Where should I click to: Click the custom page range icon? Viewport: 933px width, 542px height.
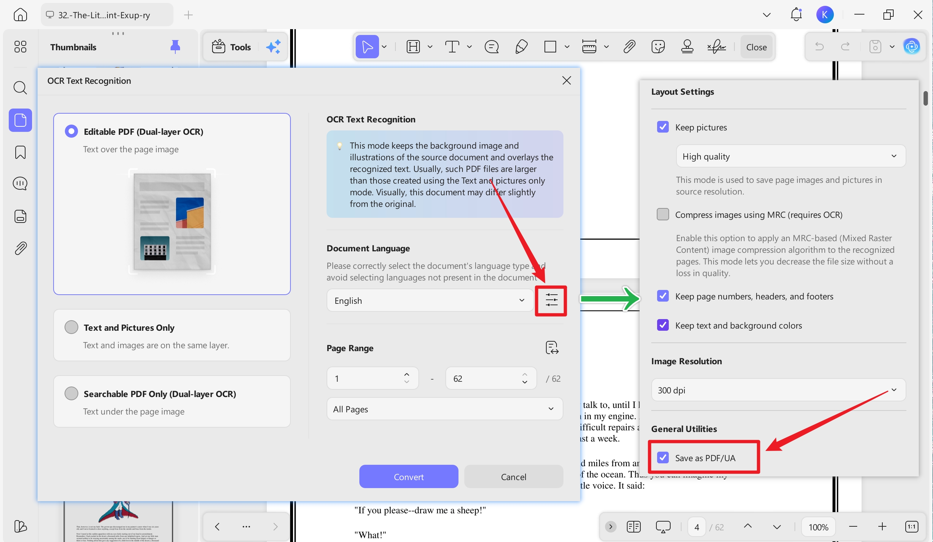(x=552, y=348)
